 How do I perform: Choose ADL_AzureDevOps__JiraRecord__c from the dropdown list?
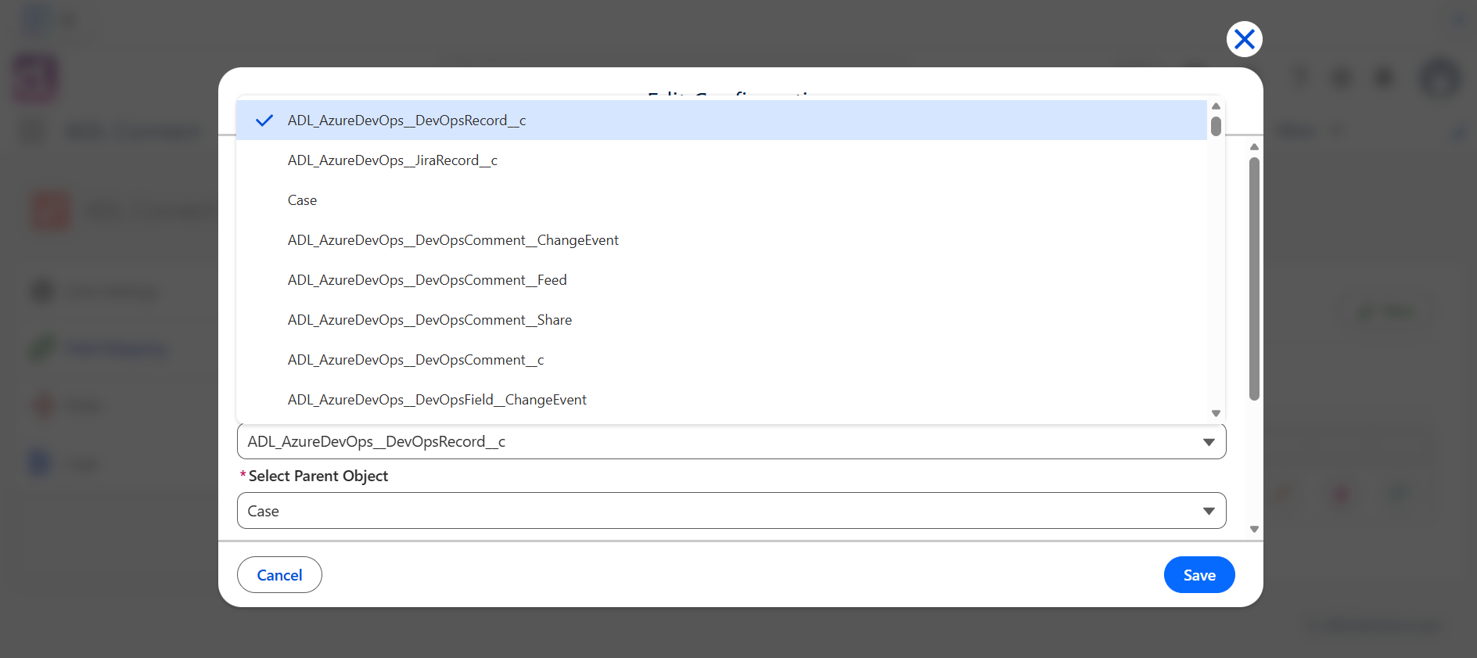[721, 160]
